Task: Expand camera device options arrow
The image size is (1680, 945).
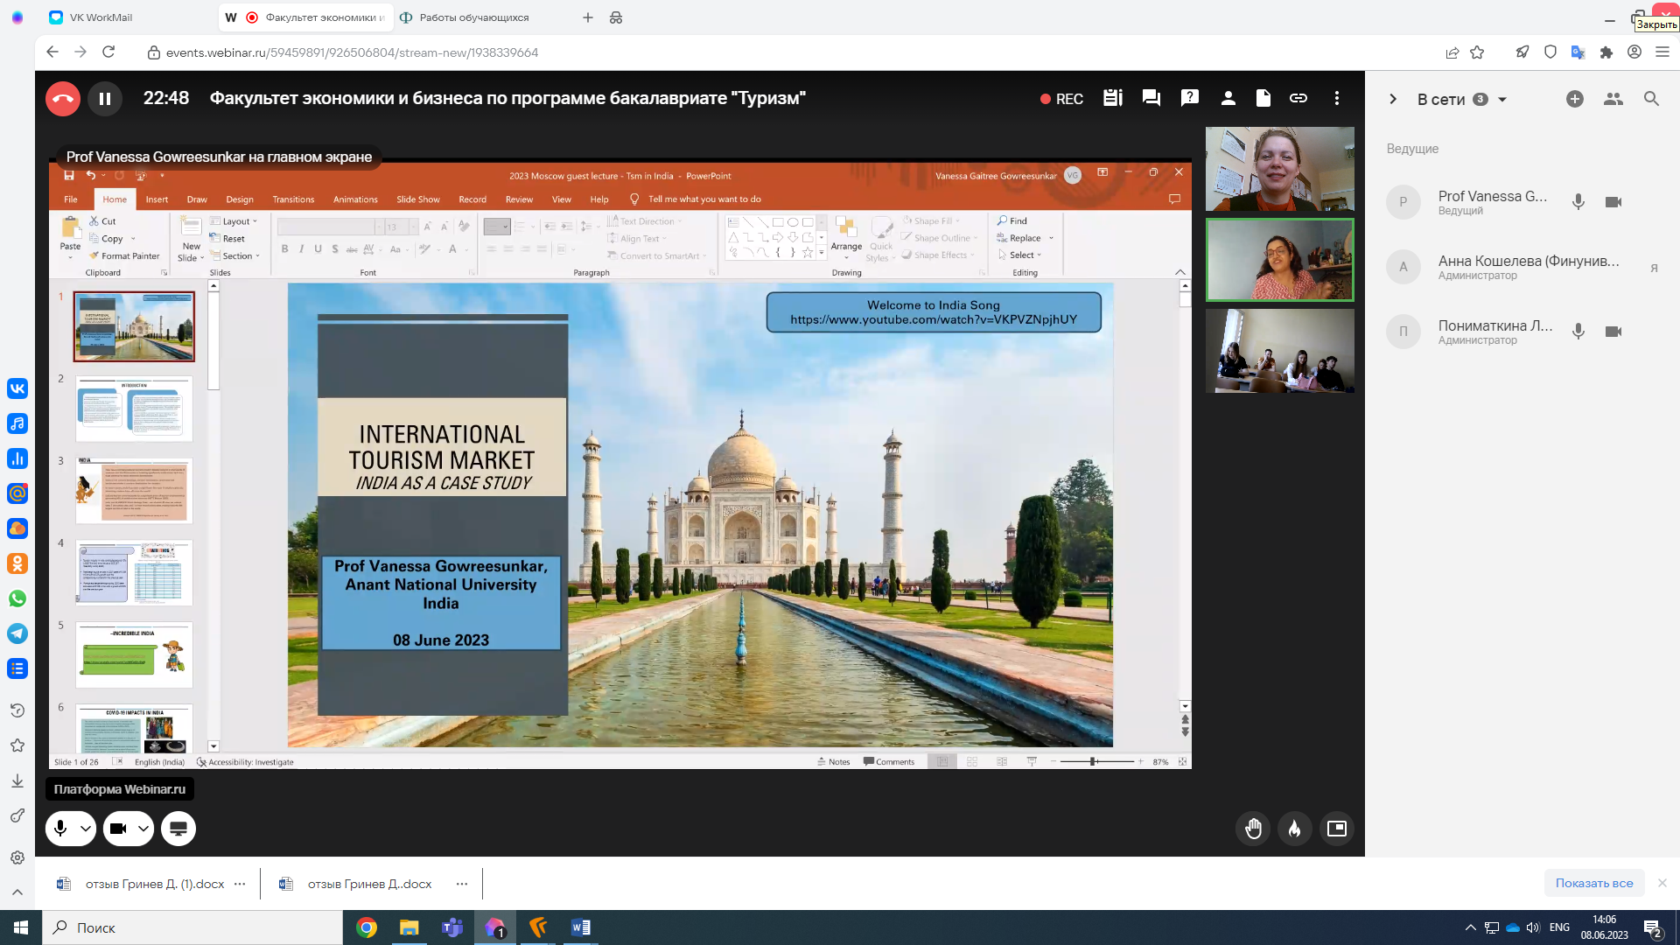Action: tap(143, 829)
